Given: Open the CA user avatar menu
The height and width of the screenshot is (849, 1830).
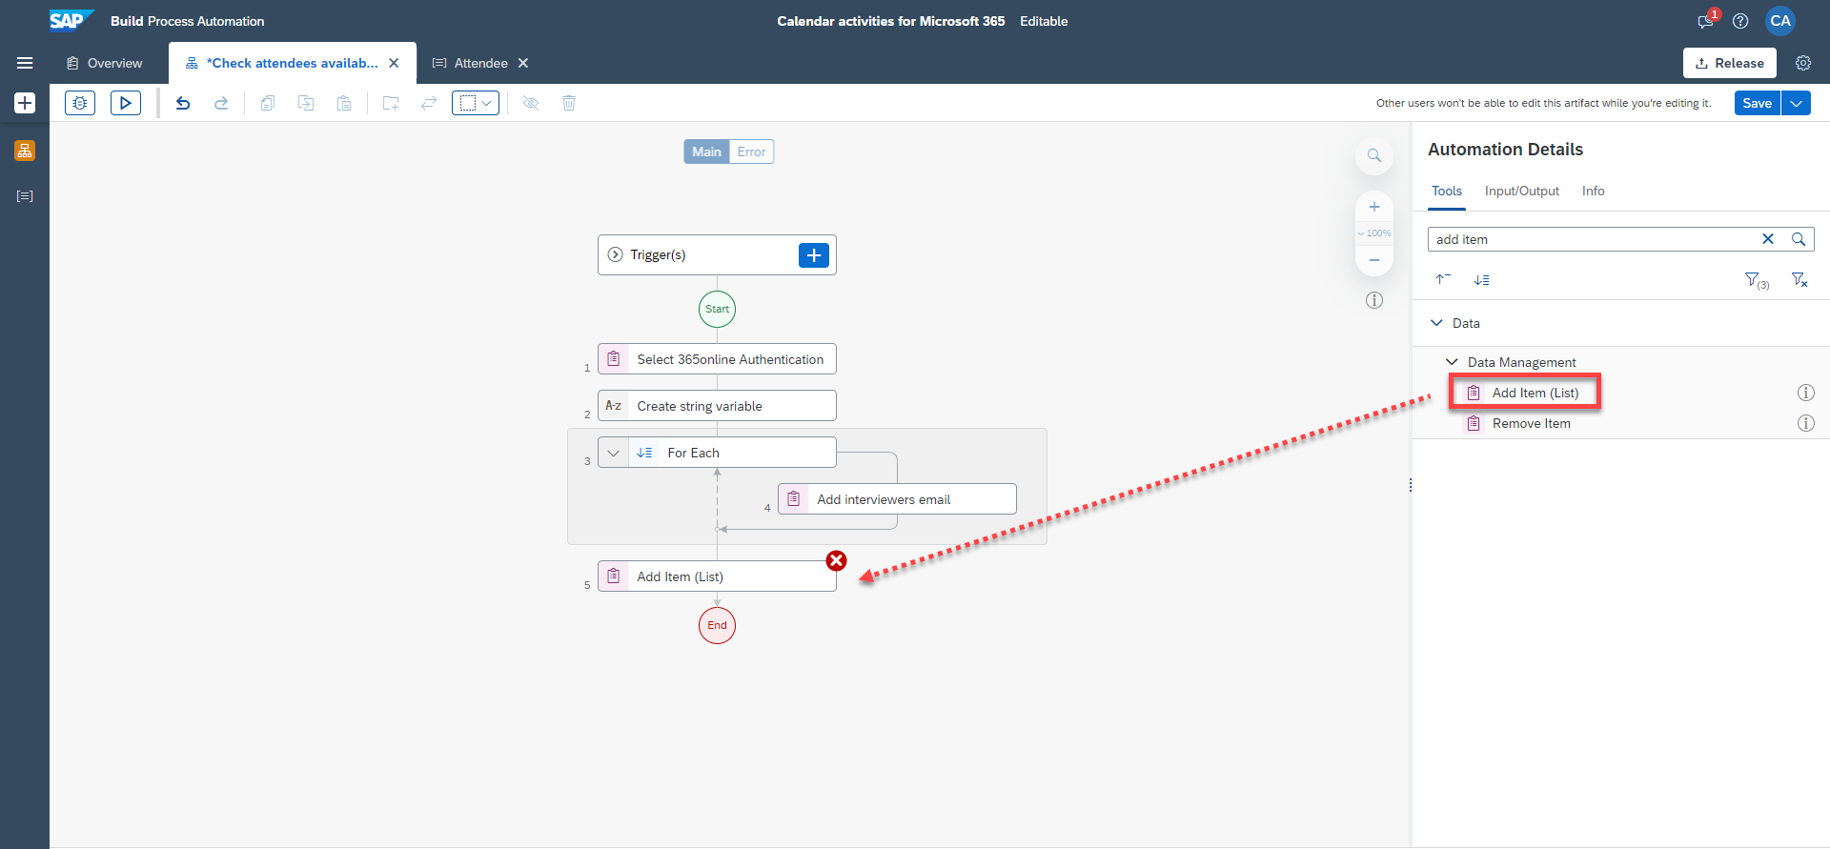Looking at the screenshot, I should pyautogui.click(x=1780, y=21).
